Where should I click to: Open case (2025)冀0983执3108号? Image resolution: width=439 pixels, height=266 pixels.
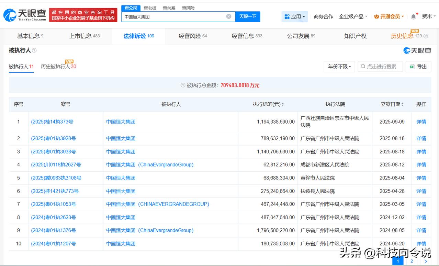click(56, 178)
